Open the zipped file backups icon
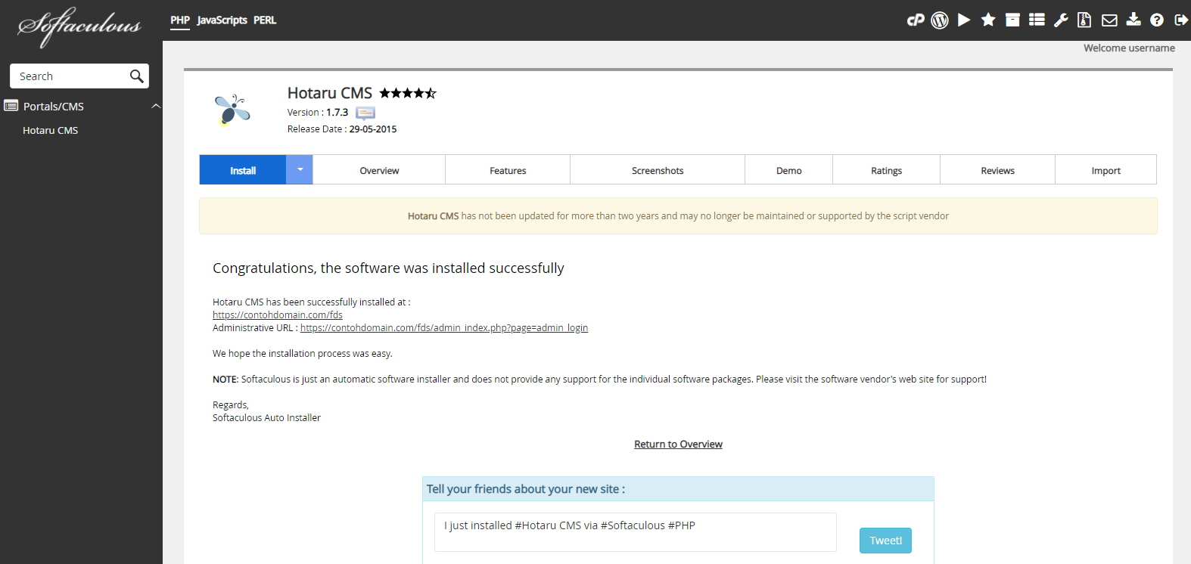This screenshot has height=564, width=1191. [x=1084, y=20]
